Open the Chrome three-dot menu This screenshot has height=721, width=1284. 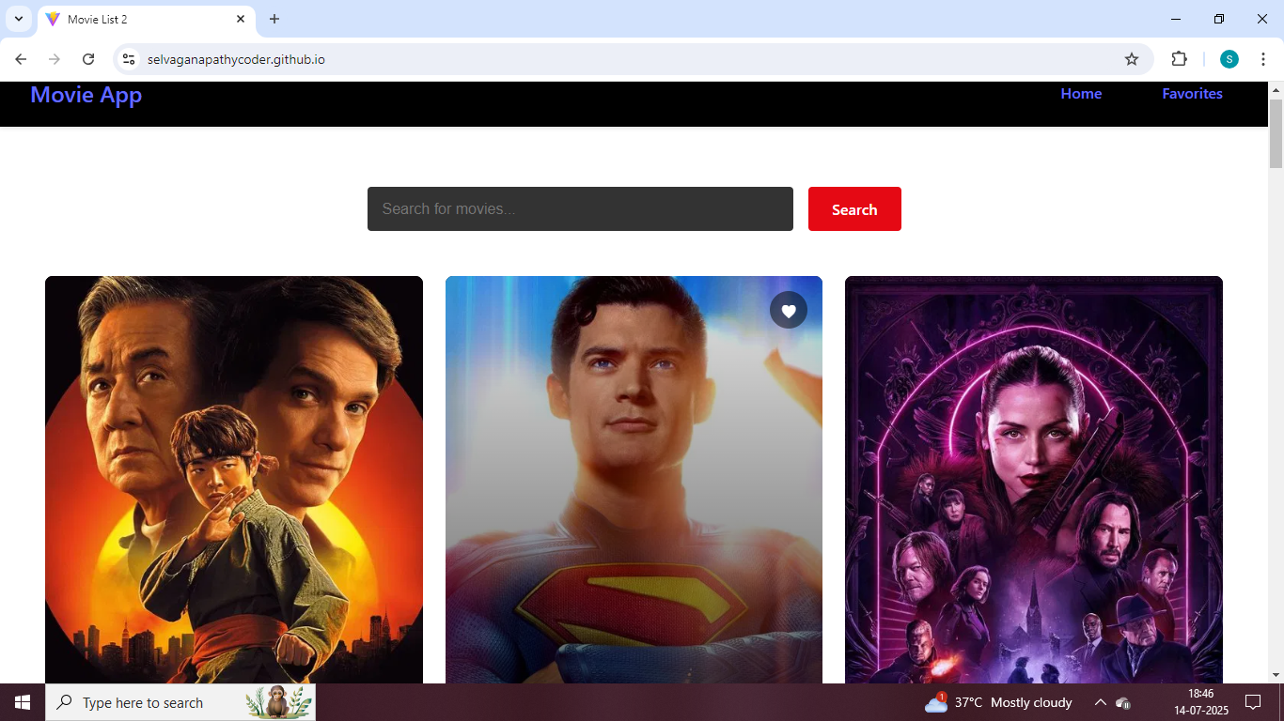[x=1263, y=59]
